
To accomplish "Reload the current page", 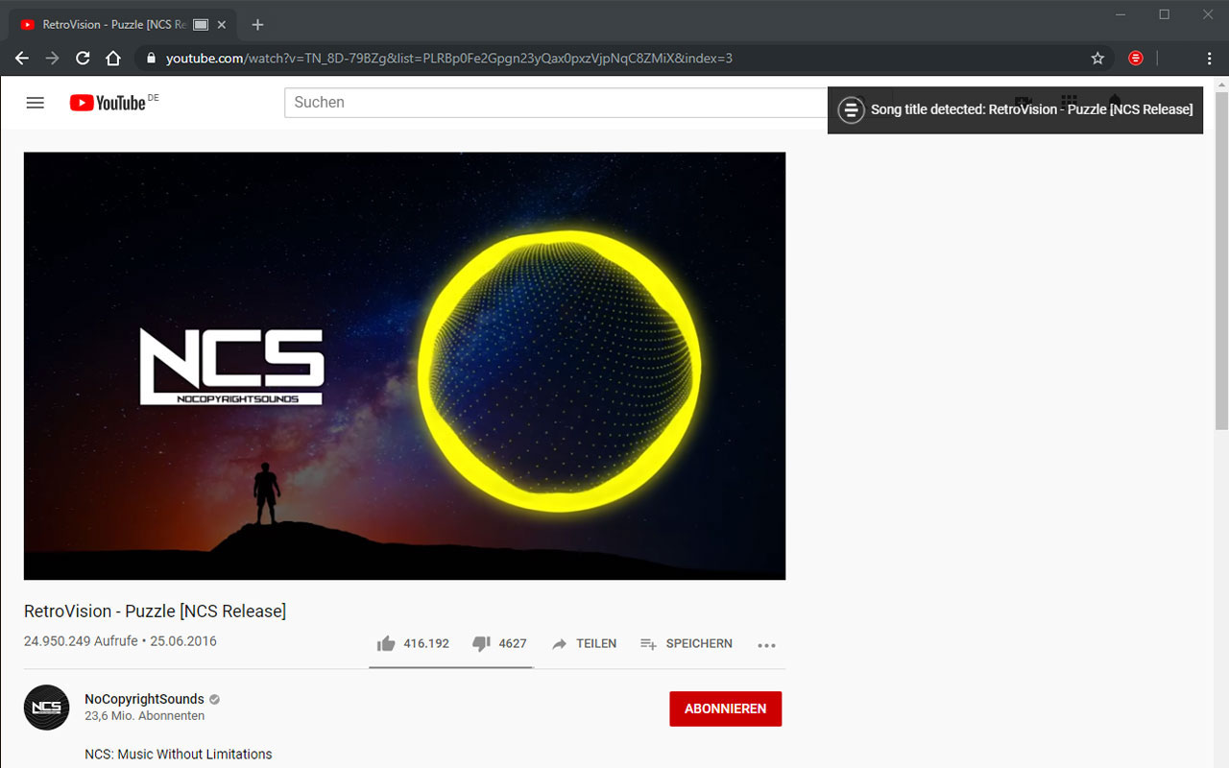I will tap(83, 58).
